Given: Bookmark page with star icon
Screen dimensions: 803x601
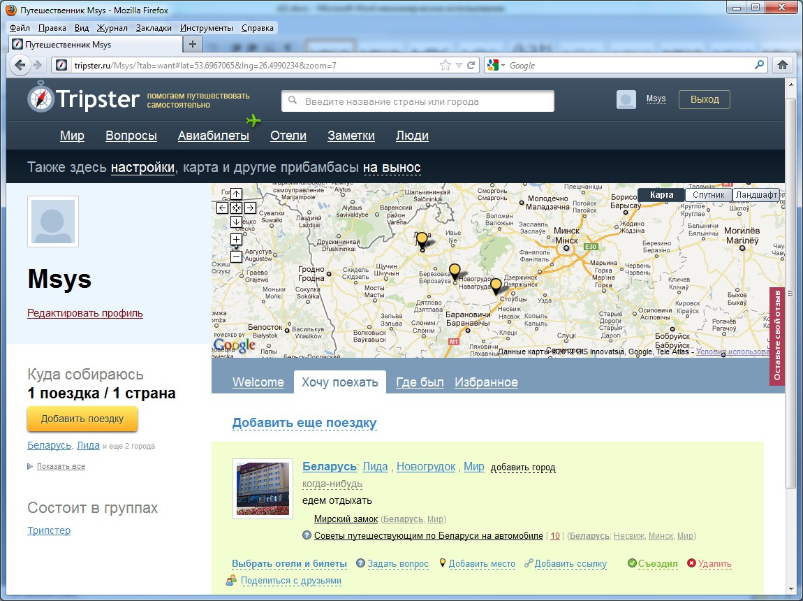Looking at the screenshot, I should tap(445, 65).
